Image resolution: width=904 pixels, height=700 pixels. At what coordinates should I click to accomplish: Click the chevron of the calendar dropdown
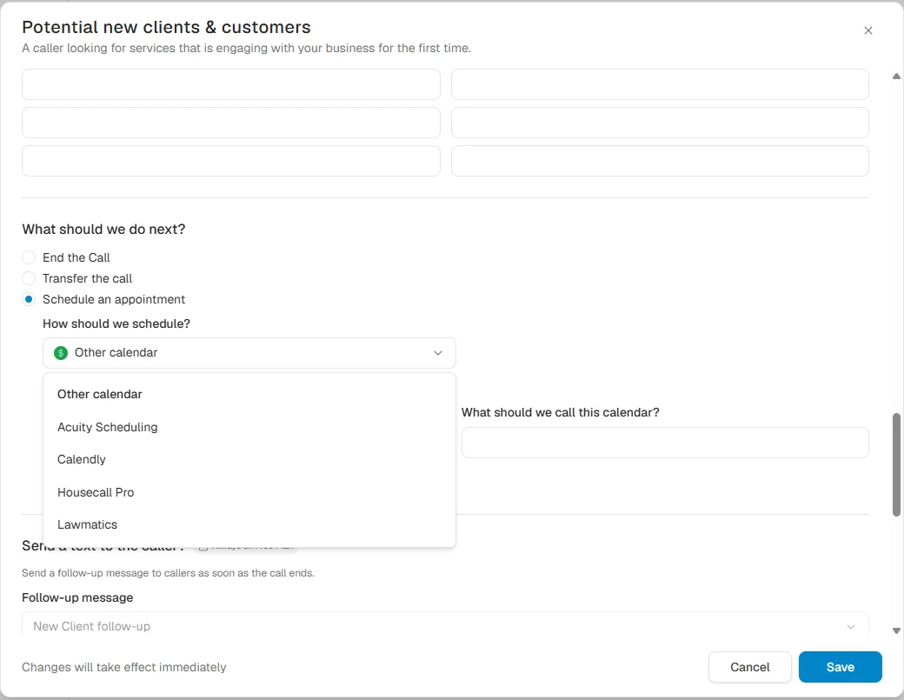[x=437, y=353]
